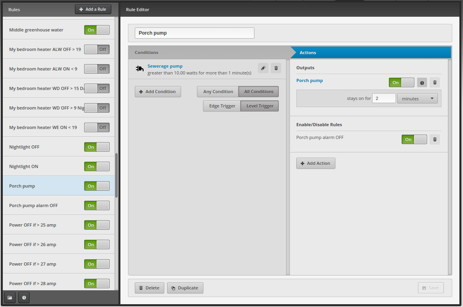Toggle My bedroom heater WD OFF > 15 rule
Screen dimensions: 463x307
(97, 88)
